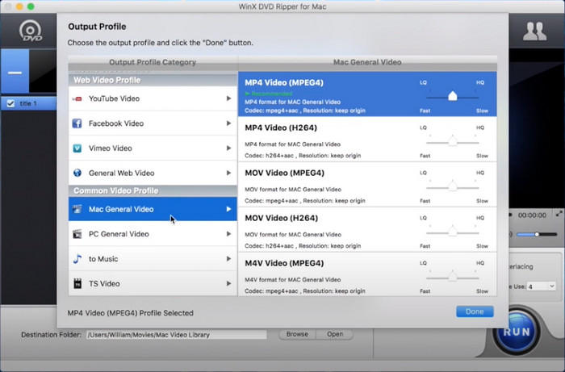Screen dimensions: 565x372
Task: Toggle the title 1 checkbox
Action: click(10, 104)
